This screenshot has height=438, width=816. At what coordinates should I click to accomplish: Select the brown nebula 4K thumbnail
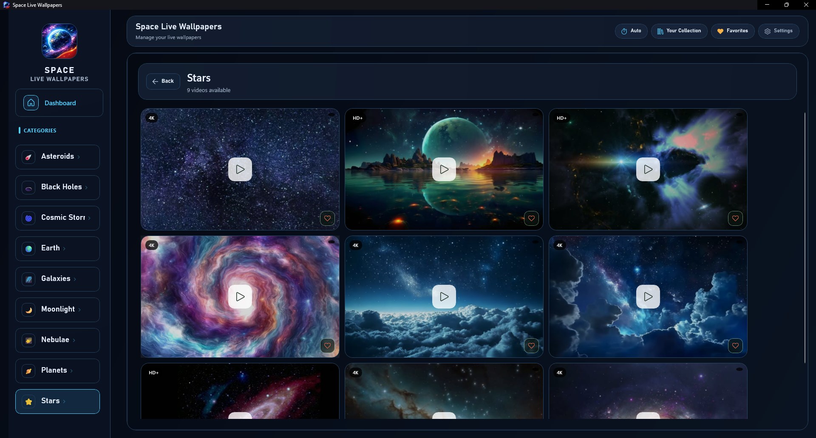444,391
